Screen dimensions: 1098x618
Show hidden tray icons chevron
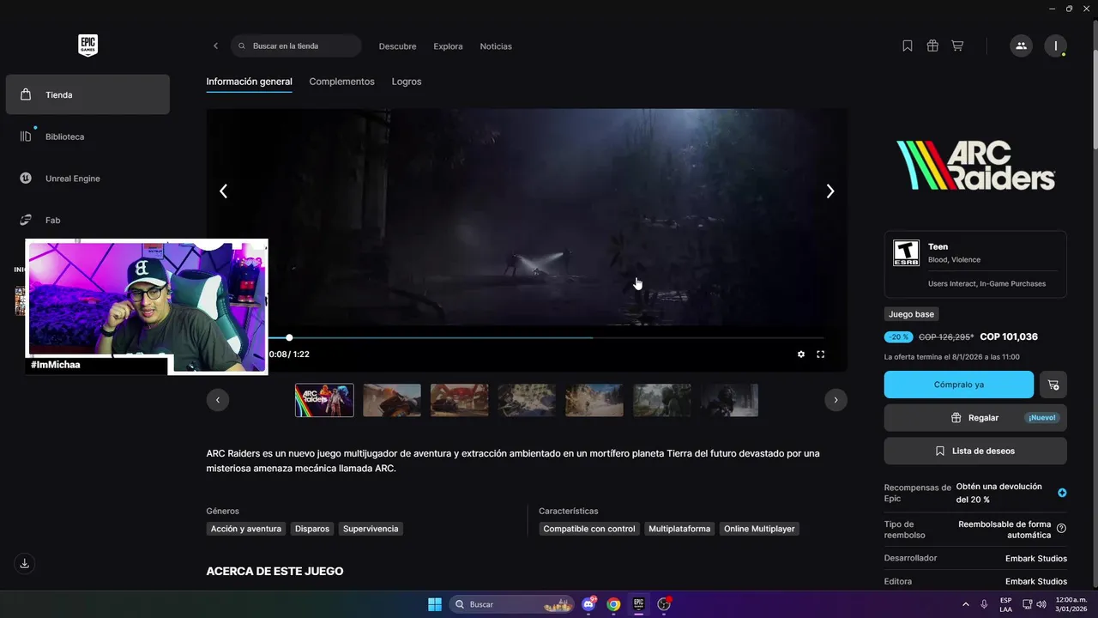point(966,604)
